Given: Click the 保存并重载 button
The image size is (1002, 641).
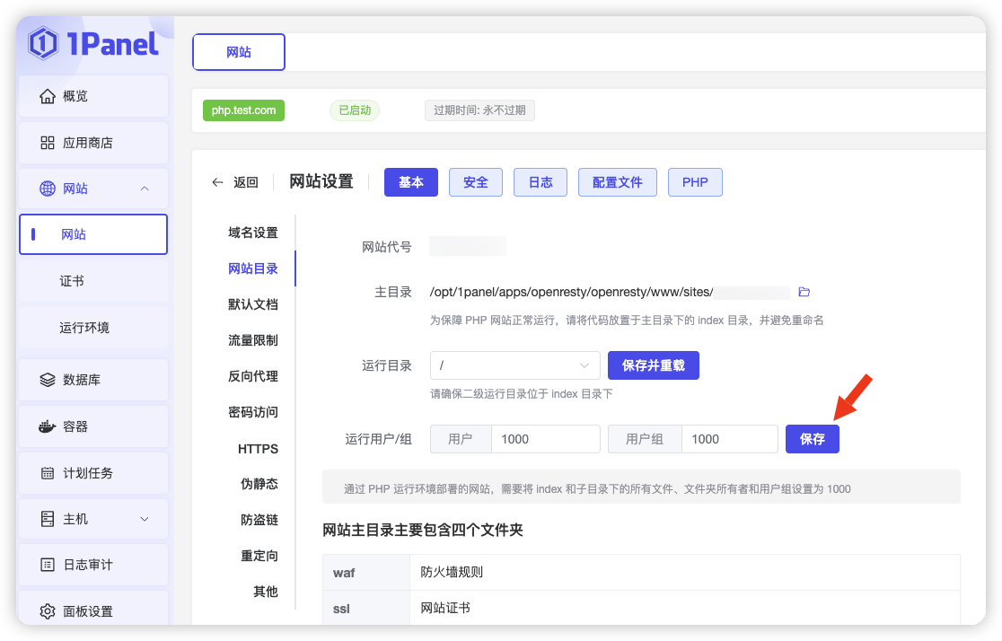Looking at the screenshot, I should (x=653, y=365).
